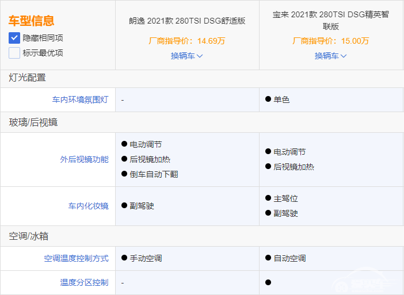Open the 空调温度控制方式 parameter link
The image size is (404, 295).
[x=77, y=258]
